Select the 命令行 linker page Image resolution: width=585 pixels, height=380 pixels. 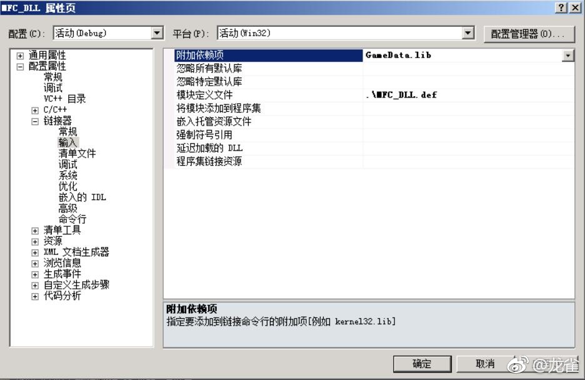pyautogui.click(x=72, y=219)
